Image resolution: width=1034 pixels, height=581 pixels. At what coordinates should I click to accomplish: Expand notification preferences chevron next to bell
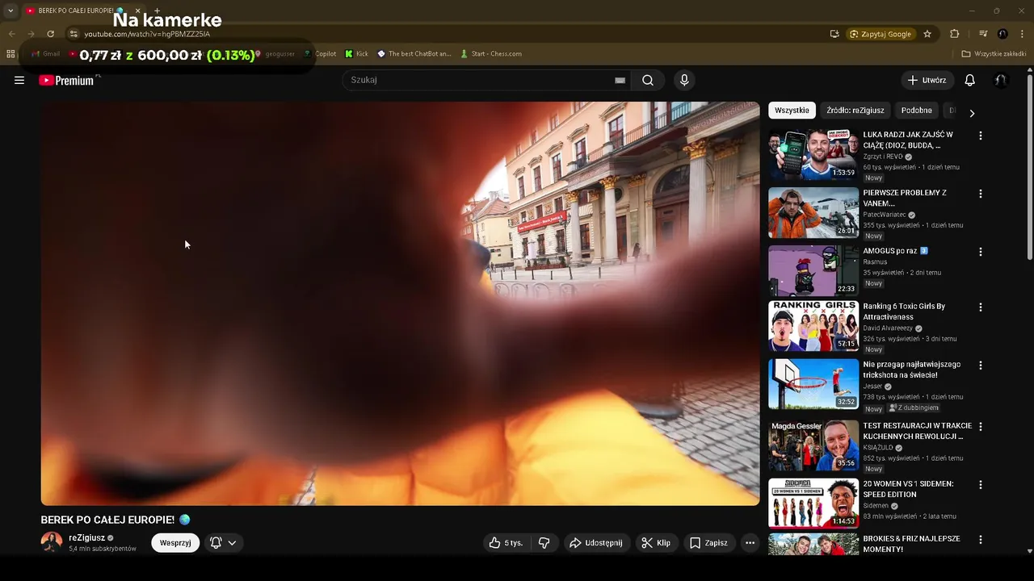tap(232, 543)
